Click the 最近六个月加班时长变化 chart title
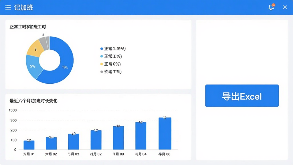 pyautogui.click(x=33, y=101)
